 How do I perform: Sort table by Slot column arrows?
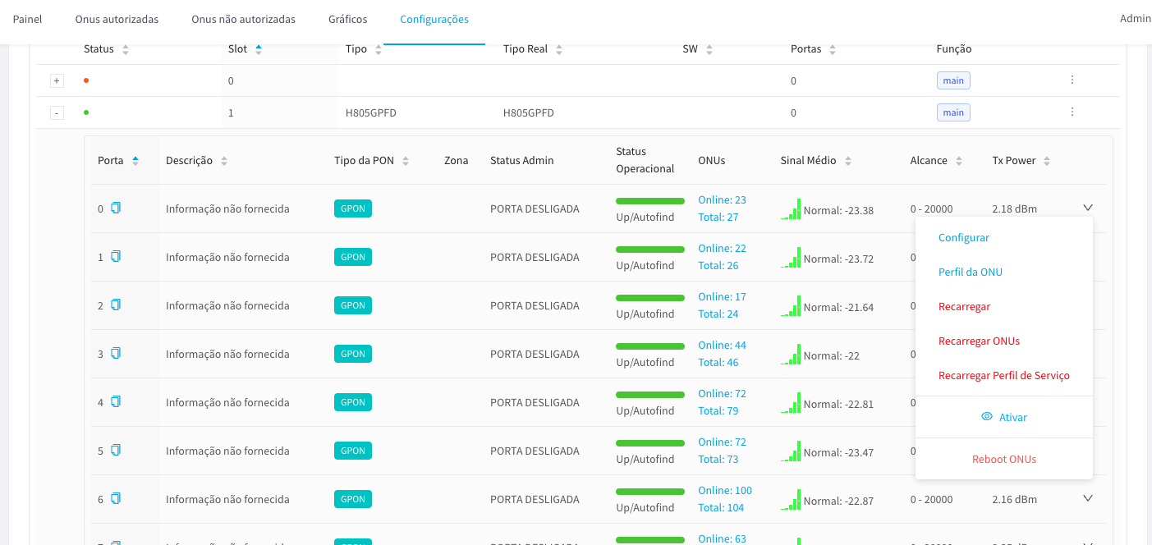coord(259,49)
